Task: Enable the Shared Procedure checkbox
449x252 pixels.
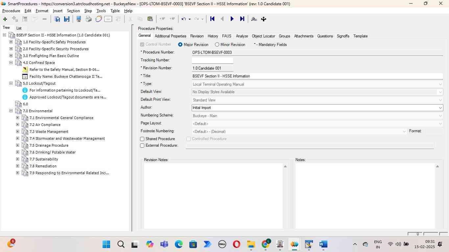Action: coord(142,139)
